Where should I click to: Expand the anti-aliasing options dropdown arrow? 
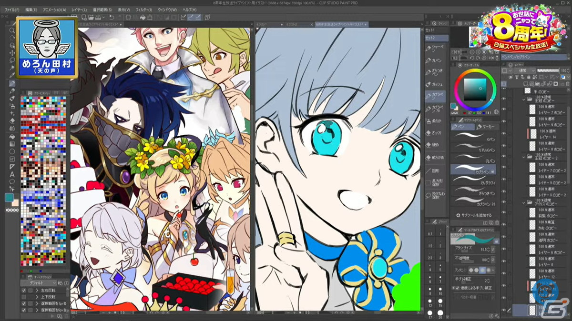tap(493, 271)
